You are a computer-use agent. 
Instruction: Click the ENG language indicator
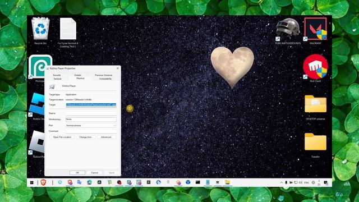(307, 182)
